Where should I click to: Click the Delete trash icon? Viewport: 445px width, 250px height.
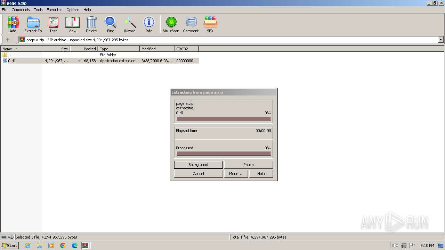(91, 24)
